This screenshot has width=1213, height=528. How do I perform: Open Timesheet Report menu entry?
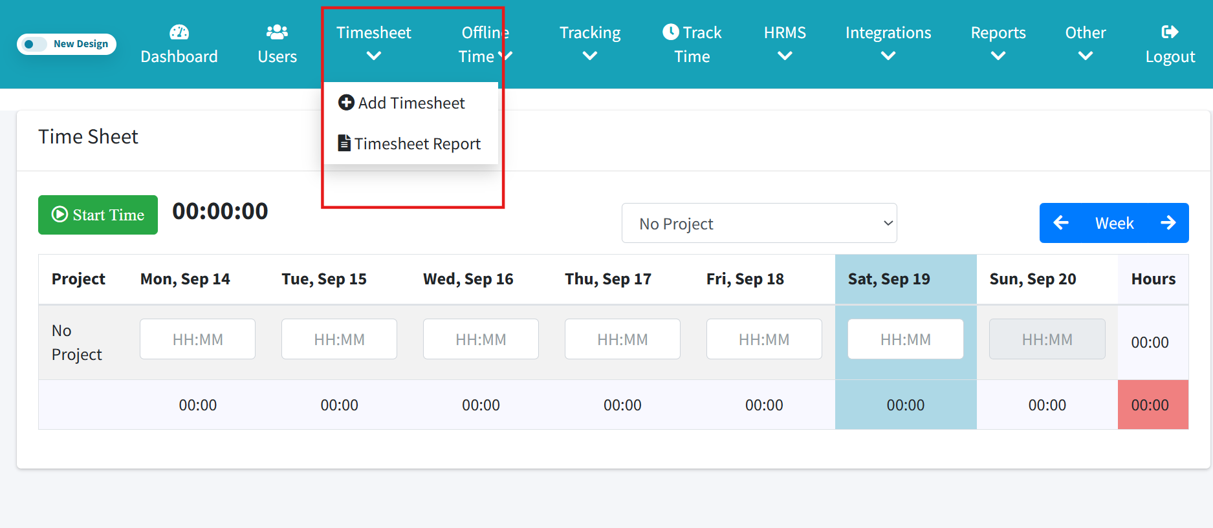click(411, 143)
